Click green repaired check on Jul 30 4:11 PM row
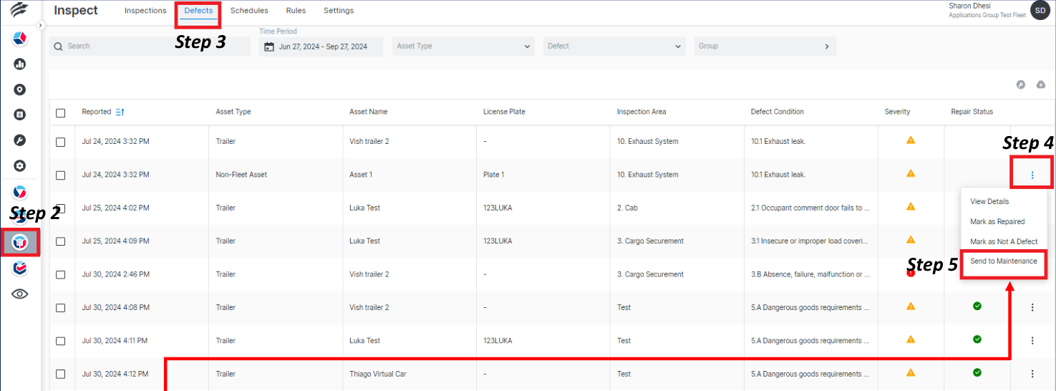 click(977, 339)
